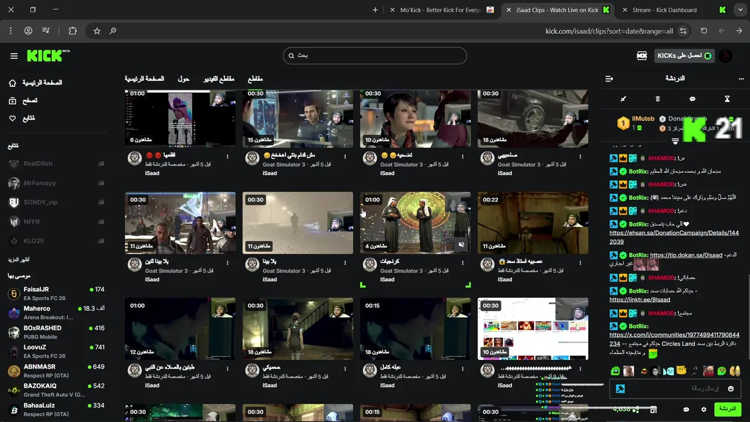Switch to the channel Home tab
Screen dimensions: 750x422
pyautogui.click(x=144, y=79)
